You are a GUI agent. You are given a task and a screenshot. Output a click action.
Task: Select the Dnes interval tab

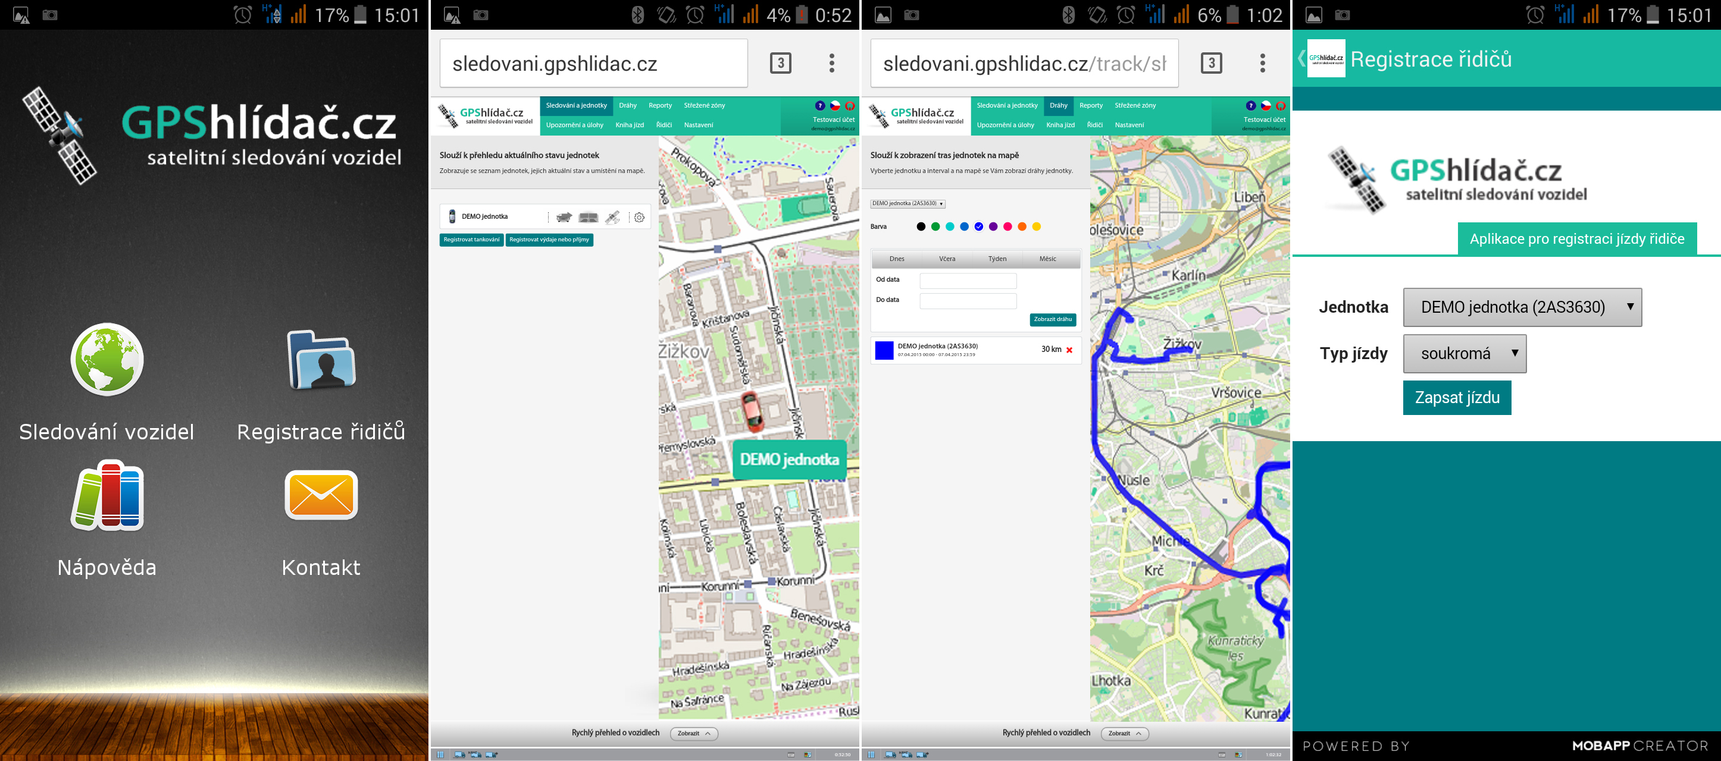(897, 259)
